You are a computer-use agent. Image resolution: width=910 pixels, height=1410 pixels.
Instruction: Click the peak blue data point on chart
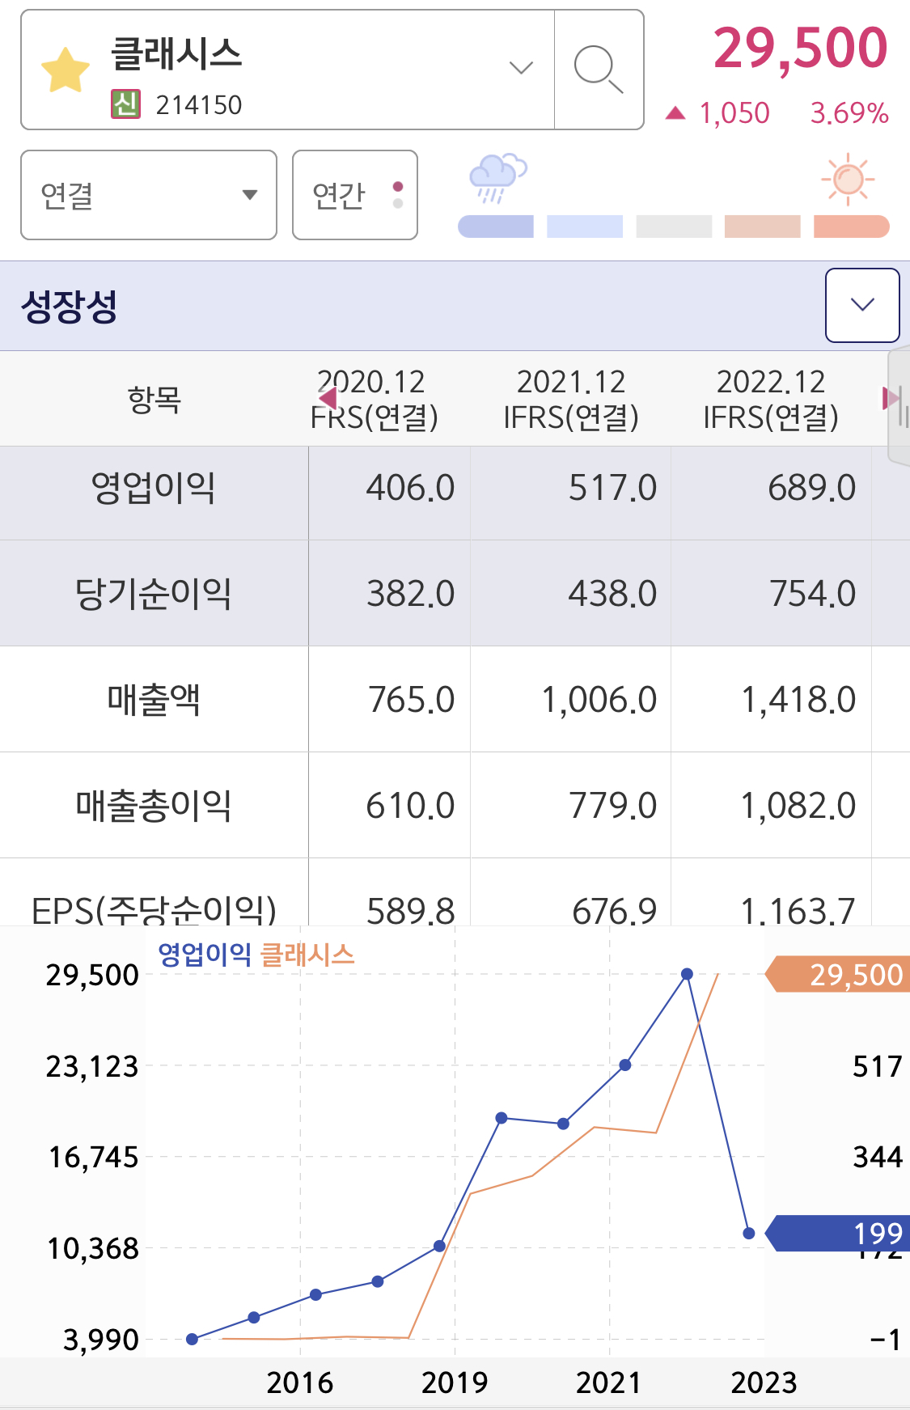tap(687, 974)
